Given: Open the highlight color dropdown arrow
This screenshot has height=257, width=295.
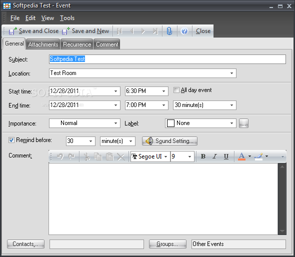Looking at the screenshot, I should (x=267, y=156).
